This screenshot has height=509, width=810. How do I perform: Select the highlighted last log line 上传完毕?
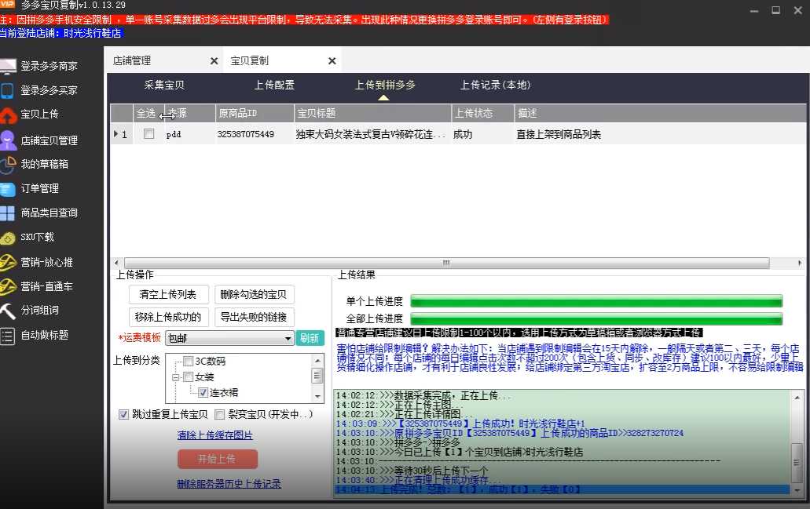[562, 489]
